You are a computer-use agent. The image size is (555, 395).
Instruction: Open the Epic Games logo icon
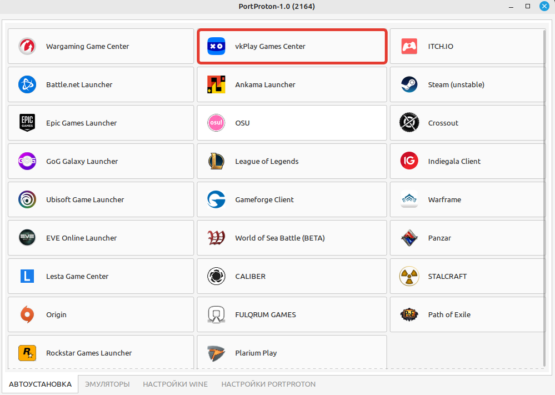27,123
